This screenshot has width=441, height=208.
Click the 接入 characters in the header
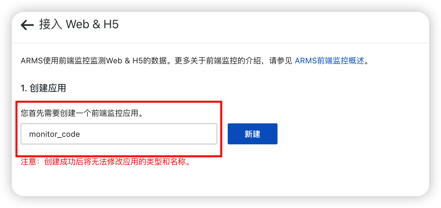51,25
